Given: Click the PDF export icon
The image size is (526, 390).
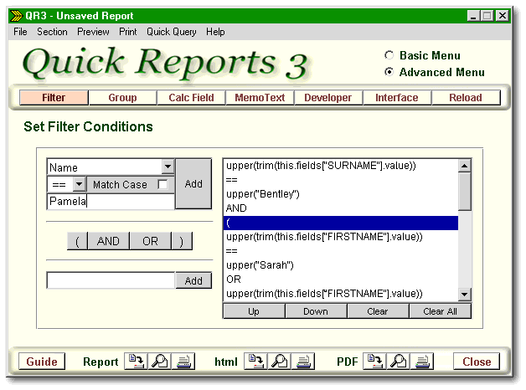Looking at the screenshot, I should pos(374,362).
